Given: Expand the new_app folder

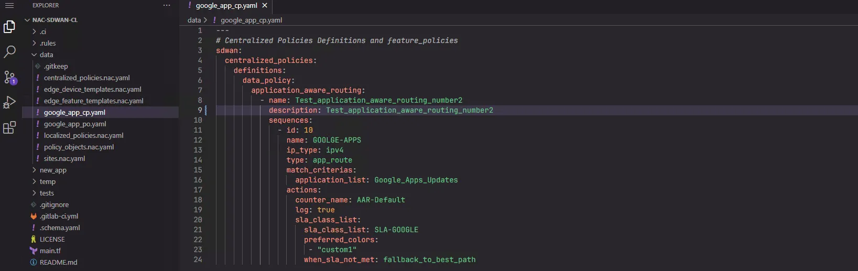Looking at the screenshot, I should (x=53, y=170).
